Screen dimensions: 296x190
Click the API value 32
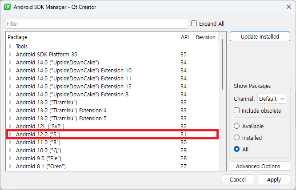[x=183, y=126]
